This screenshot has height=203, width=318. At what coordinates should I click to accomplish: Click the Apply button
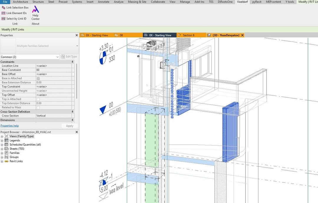coord(69,126)
